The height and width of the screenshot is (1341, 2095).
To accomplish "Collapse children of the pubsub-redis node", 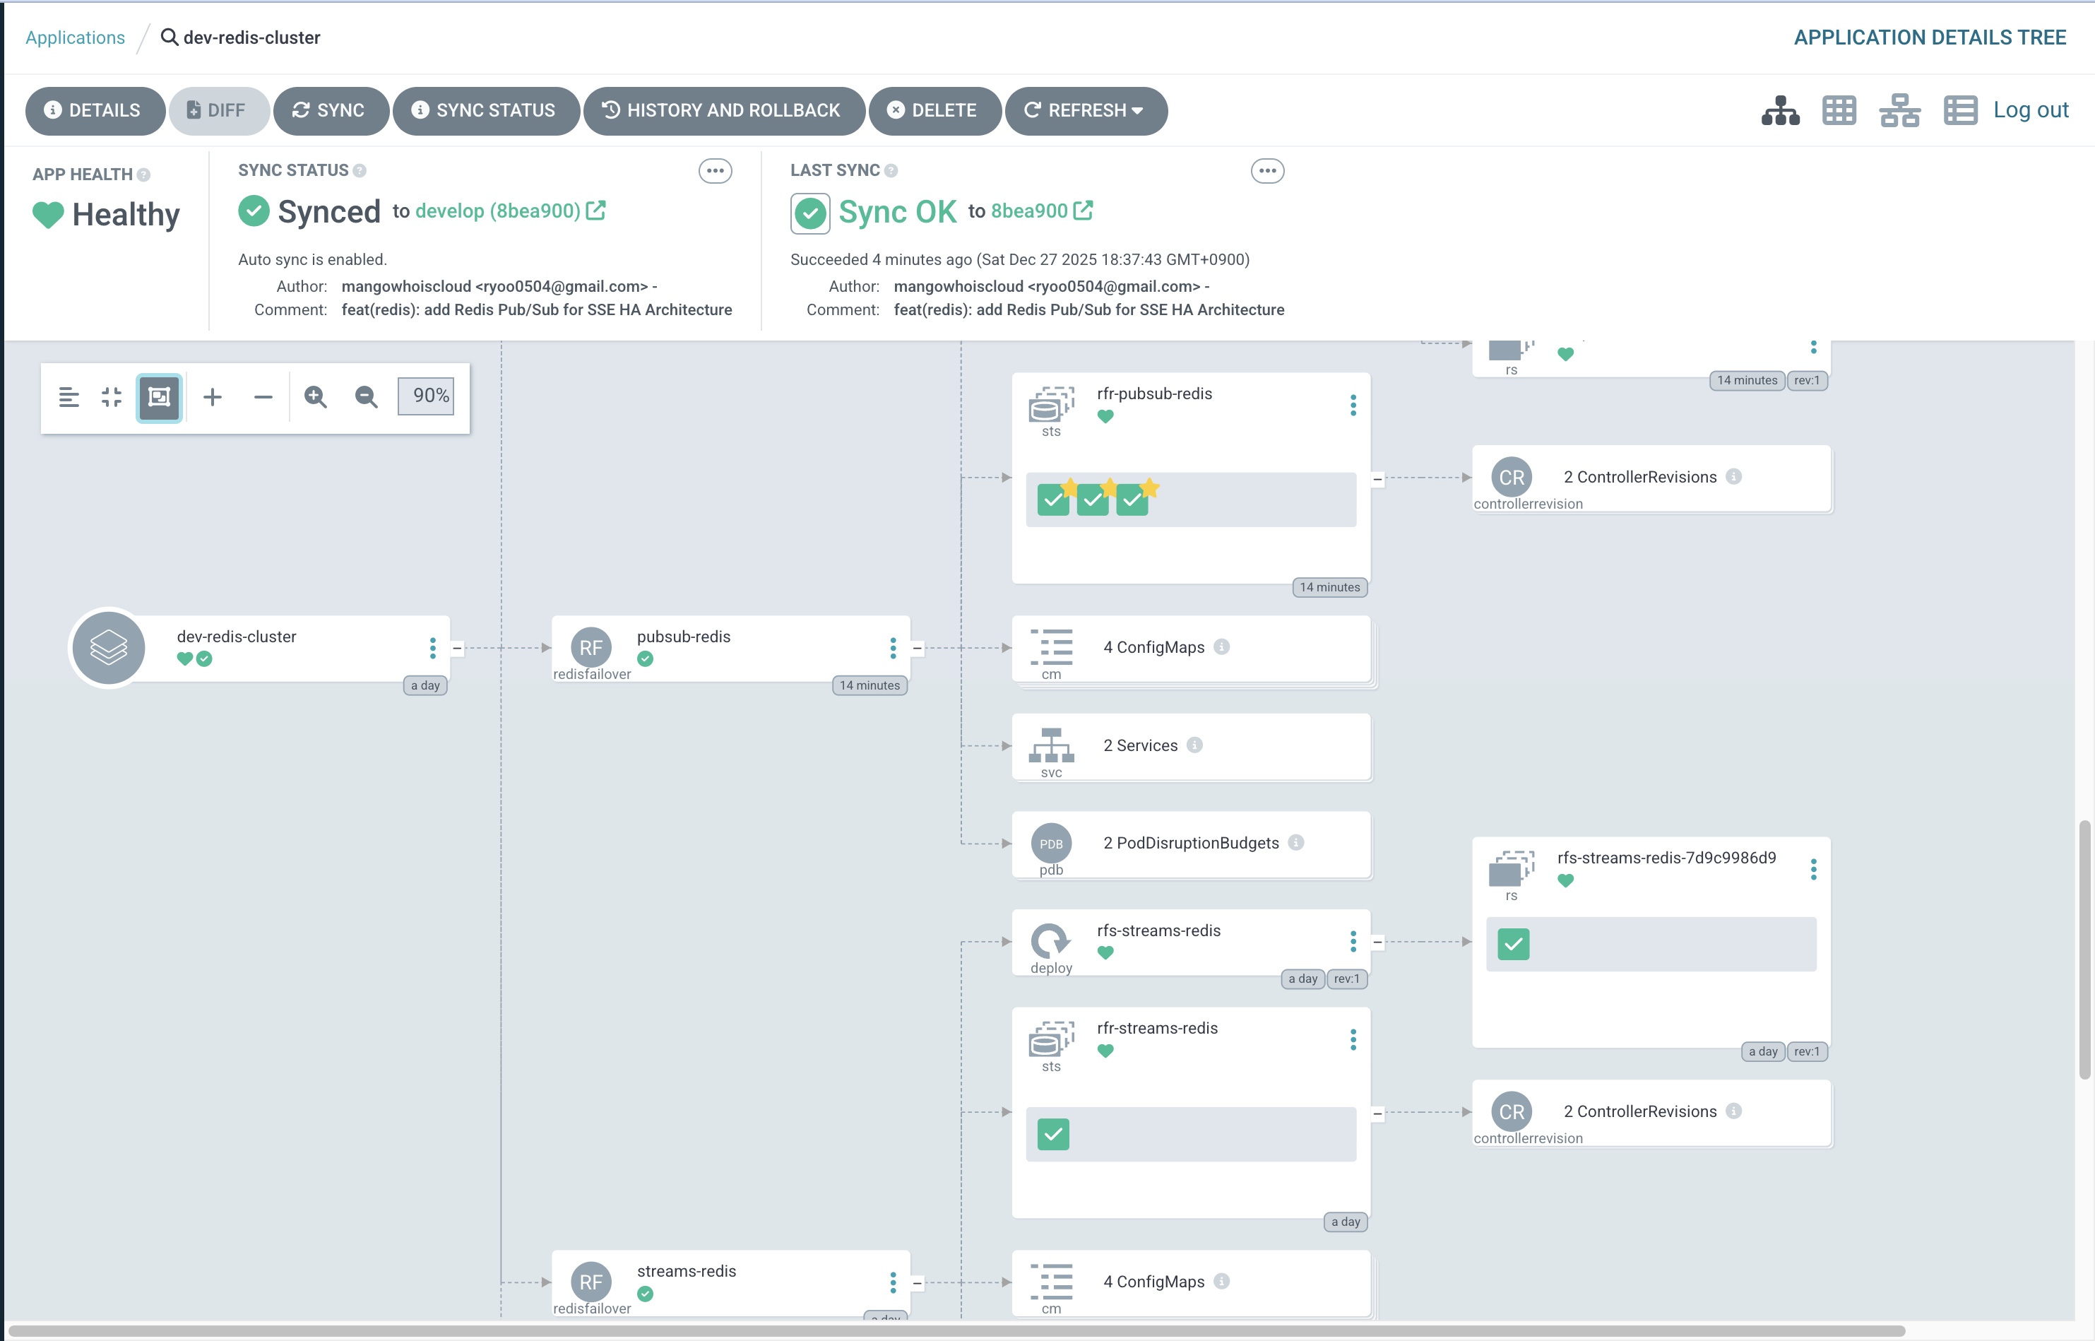I will [917, 648].
